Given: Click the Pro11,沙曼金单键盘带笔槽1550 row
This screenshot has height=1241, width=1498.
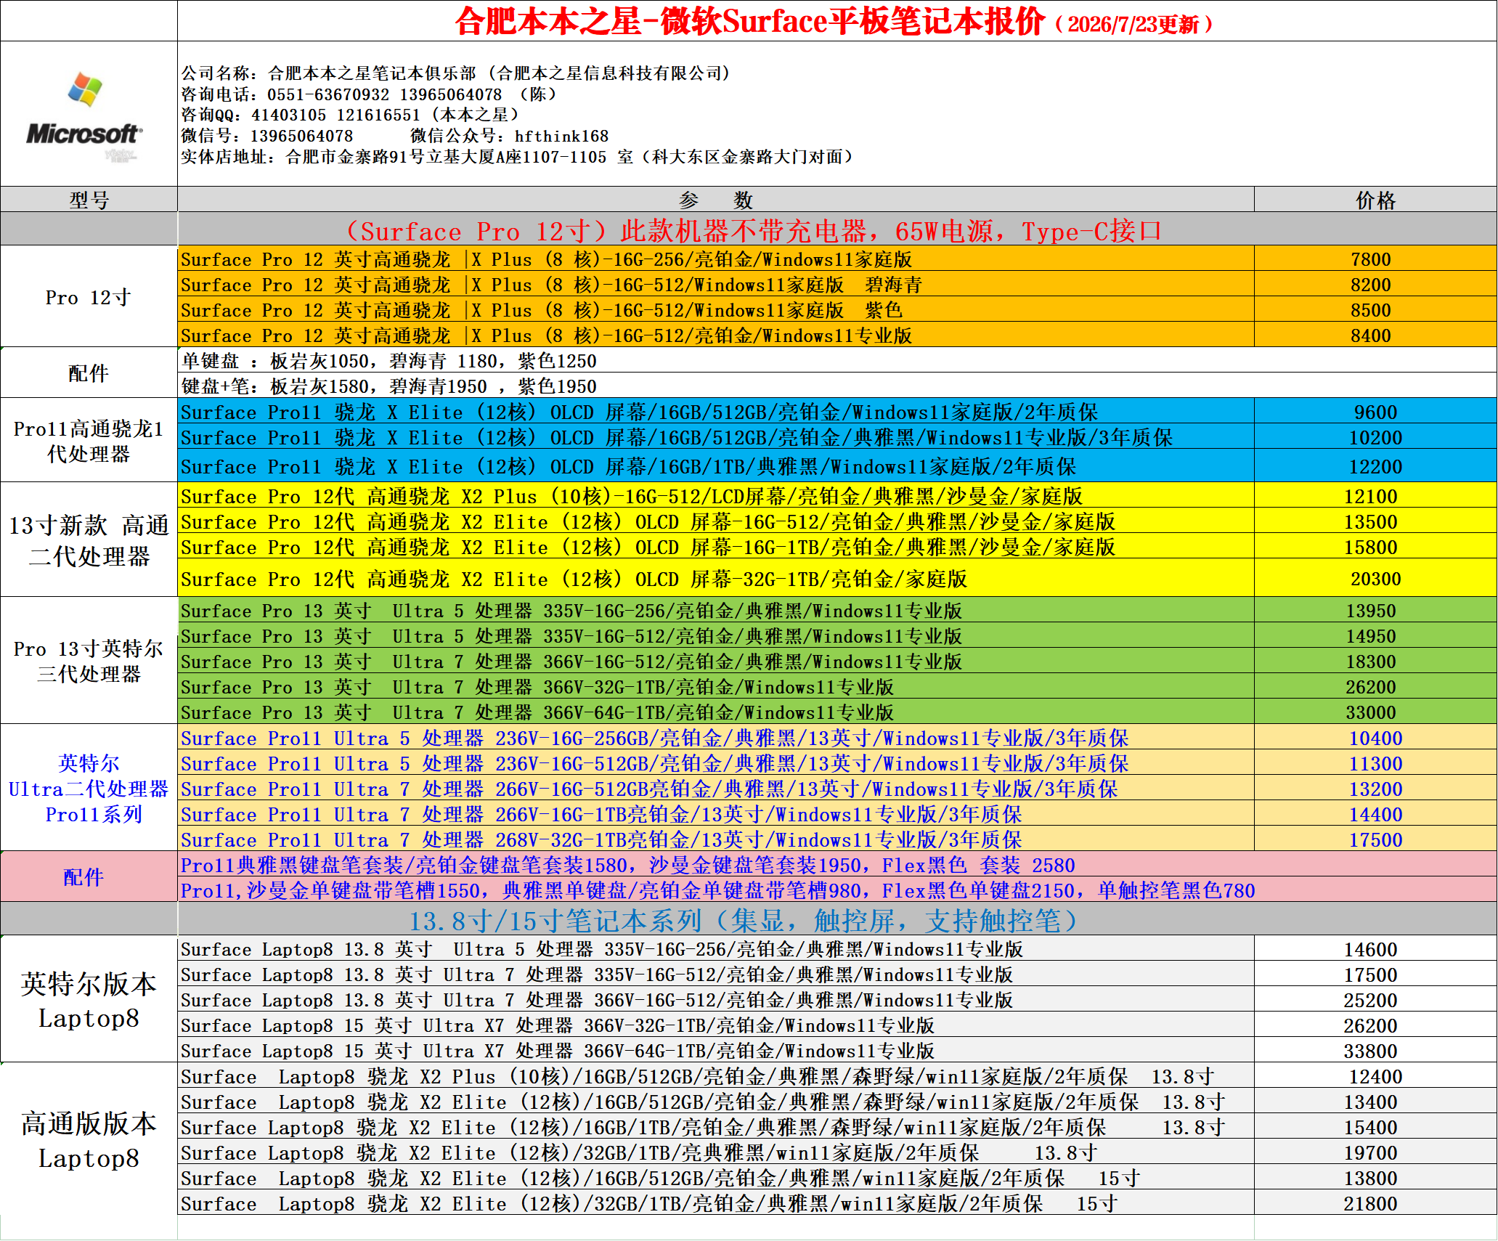Looking at the screenshot, I should point(837,890).
